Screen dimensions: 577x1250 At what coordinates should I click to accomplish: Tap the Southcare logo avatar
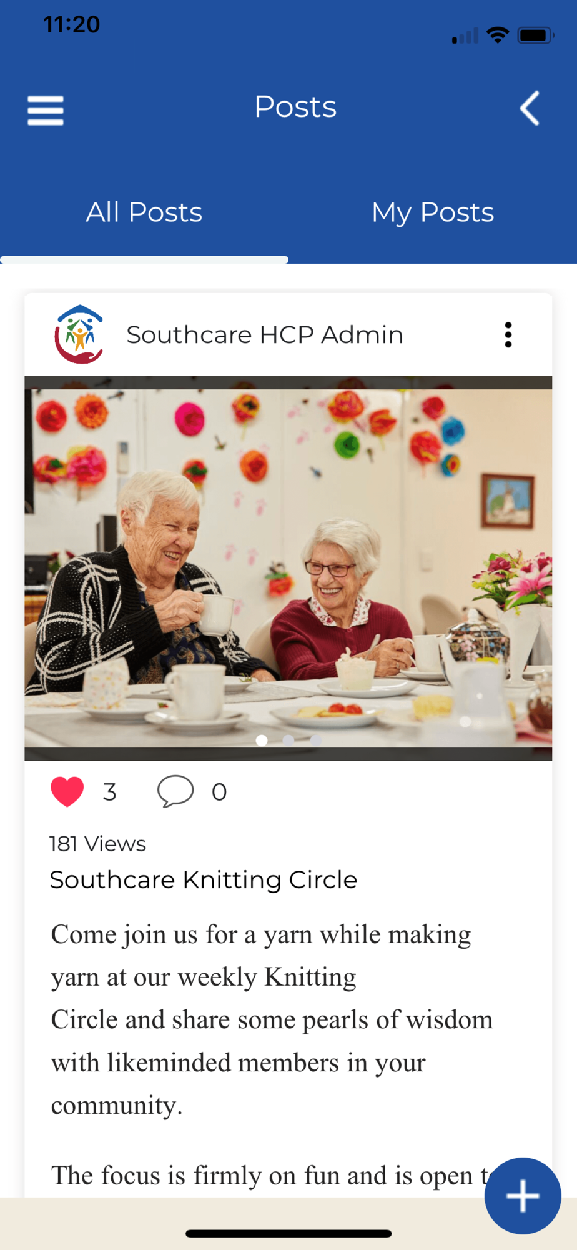[79, 334]
